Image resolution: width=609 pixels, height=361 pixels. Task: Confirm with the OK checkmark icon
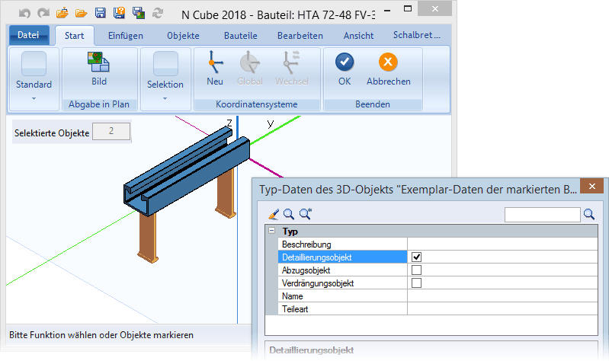[x=345, y=62]
